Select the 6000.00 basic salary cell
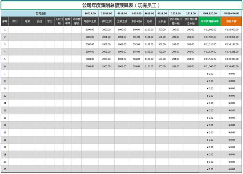Screen dimensions: 243x174 (x=90, y=30)
